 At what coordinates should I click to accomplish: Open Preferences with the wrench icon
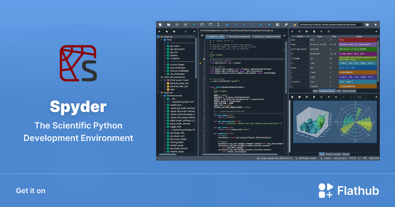coord(286,25)
